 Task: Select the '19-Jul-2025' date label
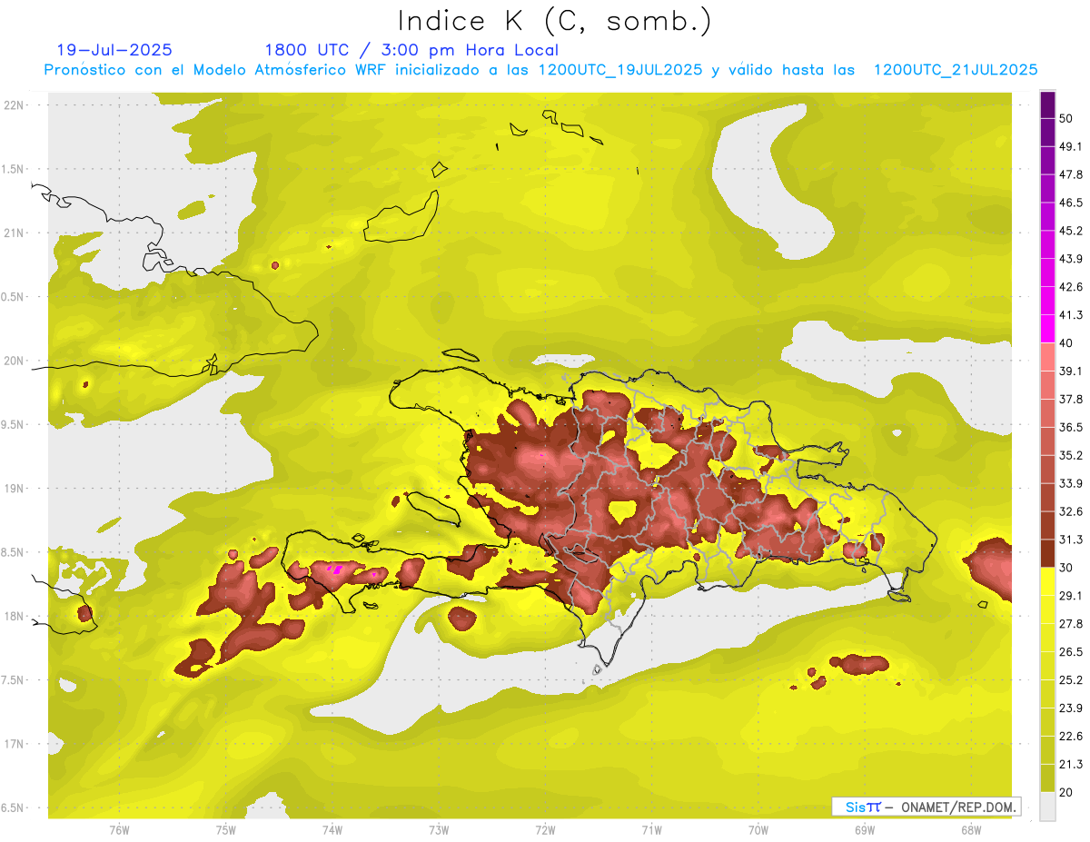(114, 50)
